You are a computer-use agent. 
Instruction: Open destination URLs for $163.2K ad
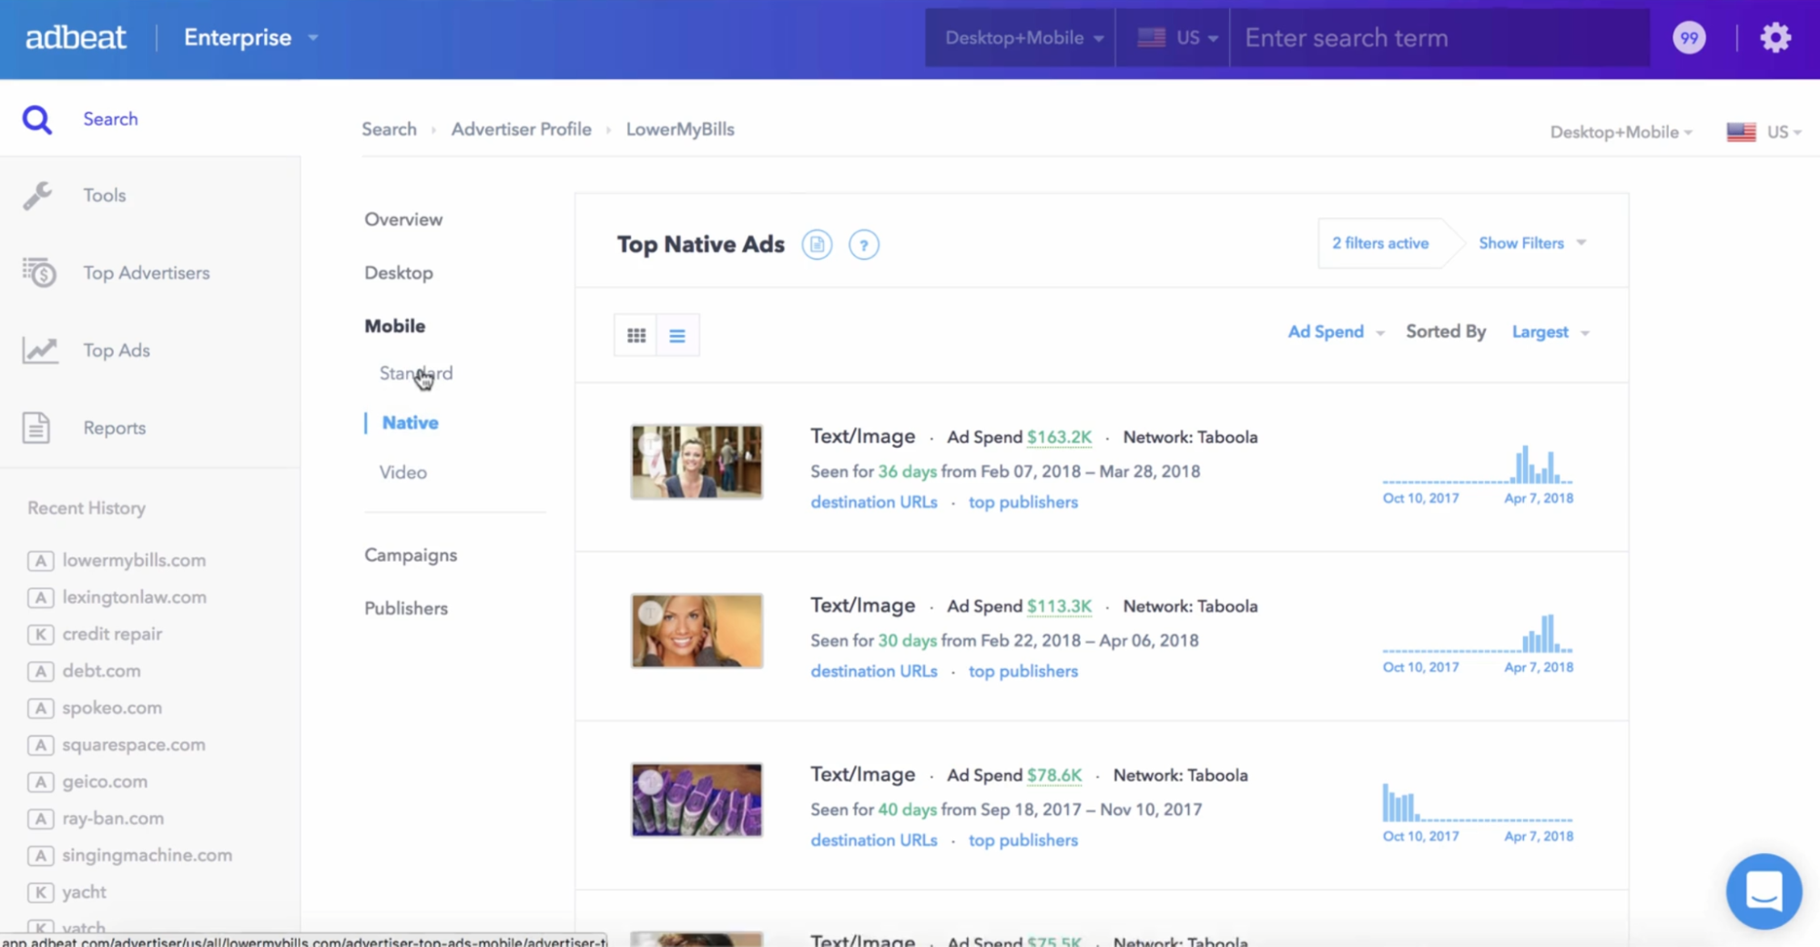point(874,502)
